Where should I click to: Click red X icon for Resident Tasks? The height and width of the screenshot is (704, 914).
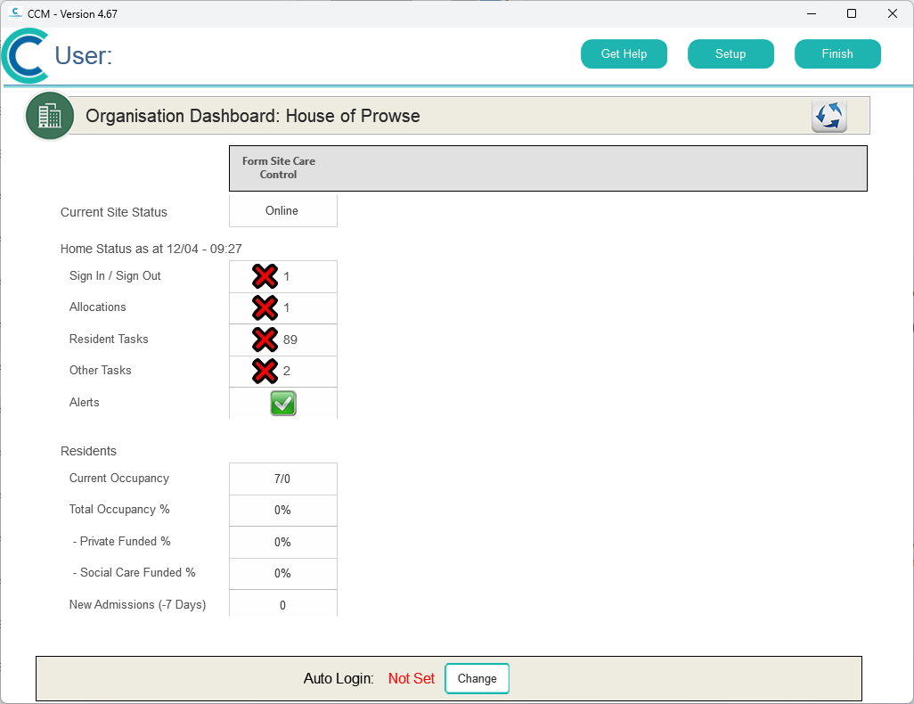point(265,340)
